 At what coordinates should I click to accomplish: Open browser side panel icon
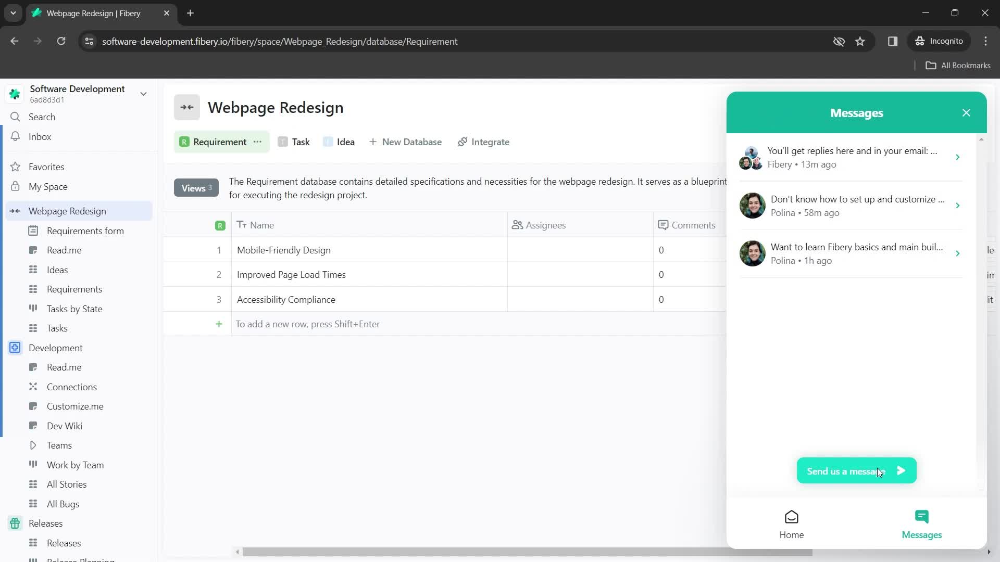(x=893, y=41)
